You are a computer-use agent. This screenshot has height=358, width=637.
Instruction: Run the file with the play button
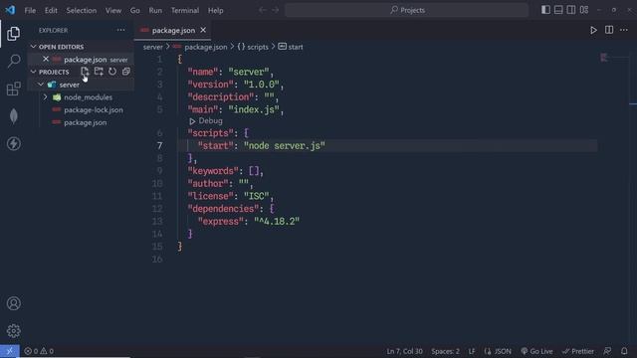pyautogui.click(x=593, y=30)
